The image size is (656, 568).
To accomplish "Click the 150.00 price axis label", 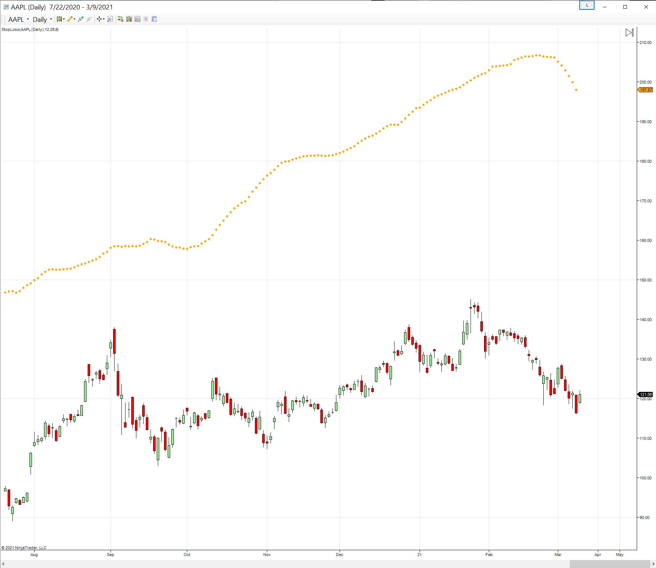I will point(646,280).
